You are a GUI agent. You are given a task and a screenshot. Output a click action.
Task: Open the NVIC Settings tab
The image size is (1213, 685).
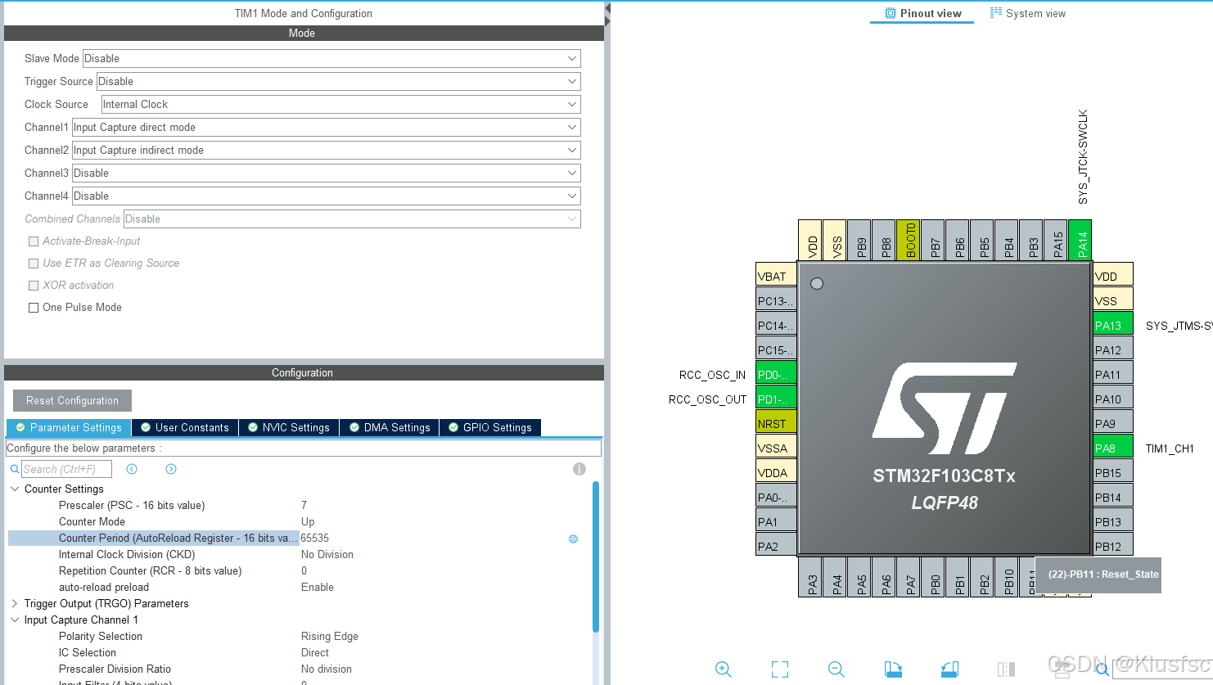coord(289,427)
